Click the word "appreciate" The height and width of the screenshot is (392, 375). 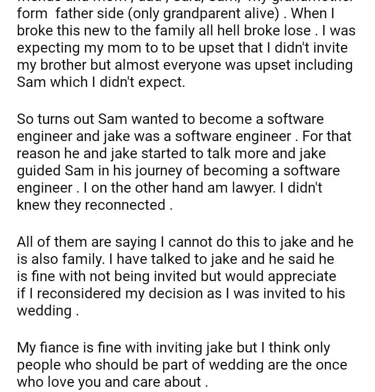pos(298,276)
